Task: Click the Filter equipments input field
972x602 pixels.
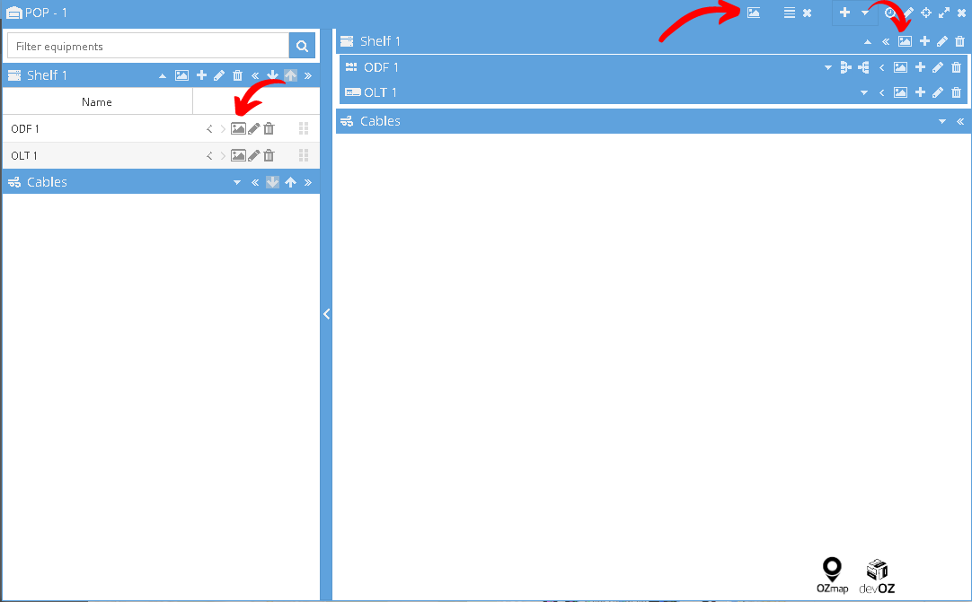Action: (x=148, y=46)
